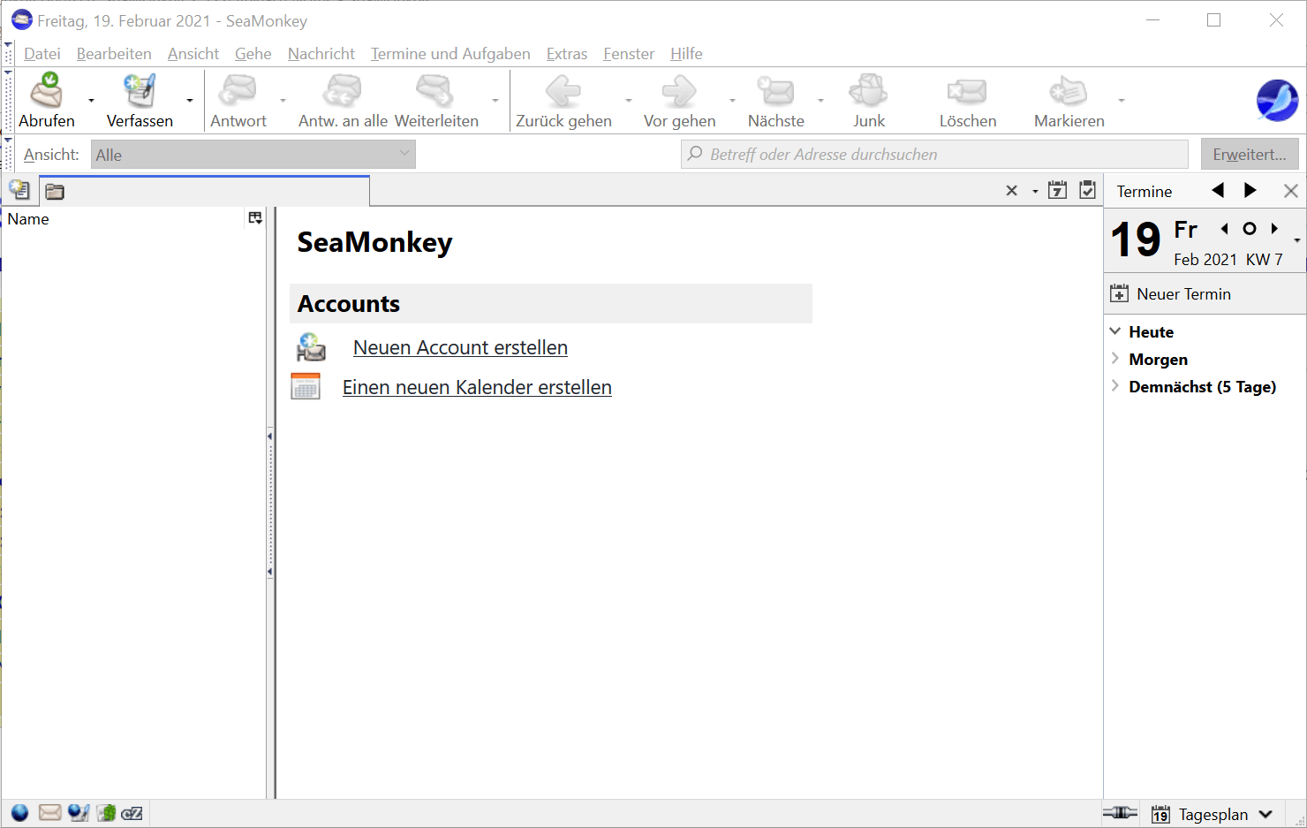Viewport: 1307px width, 828px height.
Task: Open the Fenster menu
Action: pos(629,54)
